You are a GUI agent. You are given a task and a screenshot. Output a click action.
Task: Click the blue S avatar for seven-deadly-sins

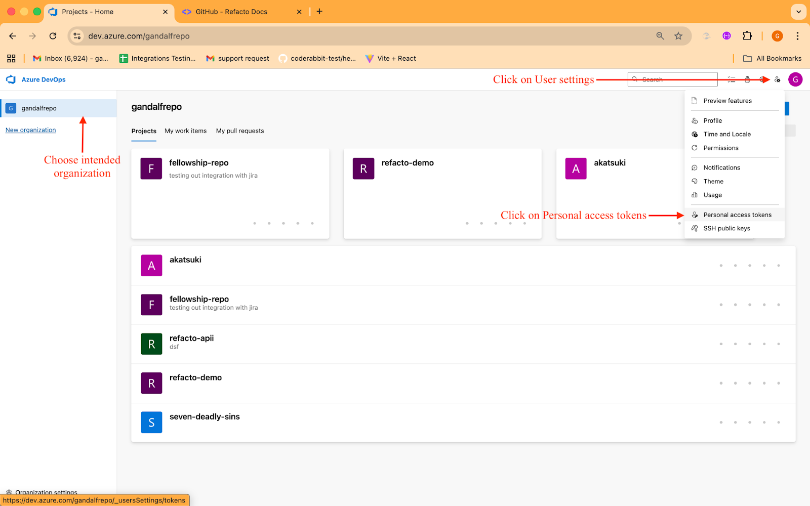tap(151, 422)
